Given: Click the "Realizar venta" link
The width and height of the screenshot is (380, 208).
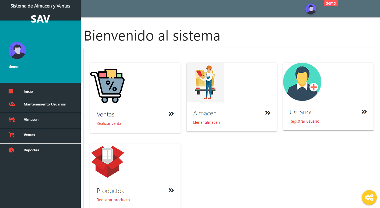Looking at the screenshot, I should [x=109, y=123].
